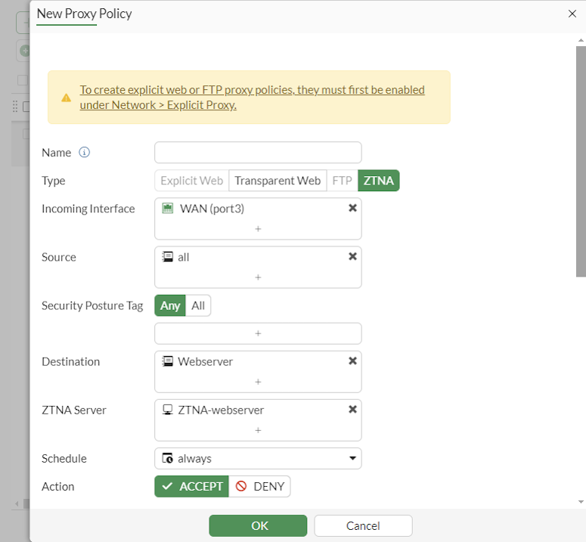The height and width of the screenshot is (542, 586).
Task: Set Security Posture Tag to Any
Action: [x=170, y=305]
